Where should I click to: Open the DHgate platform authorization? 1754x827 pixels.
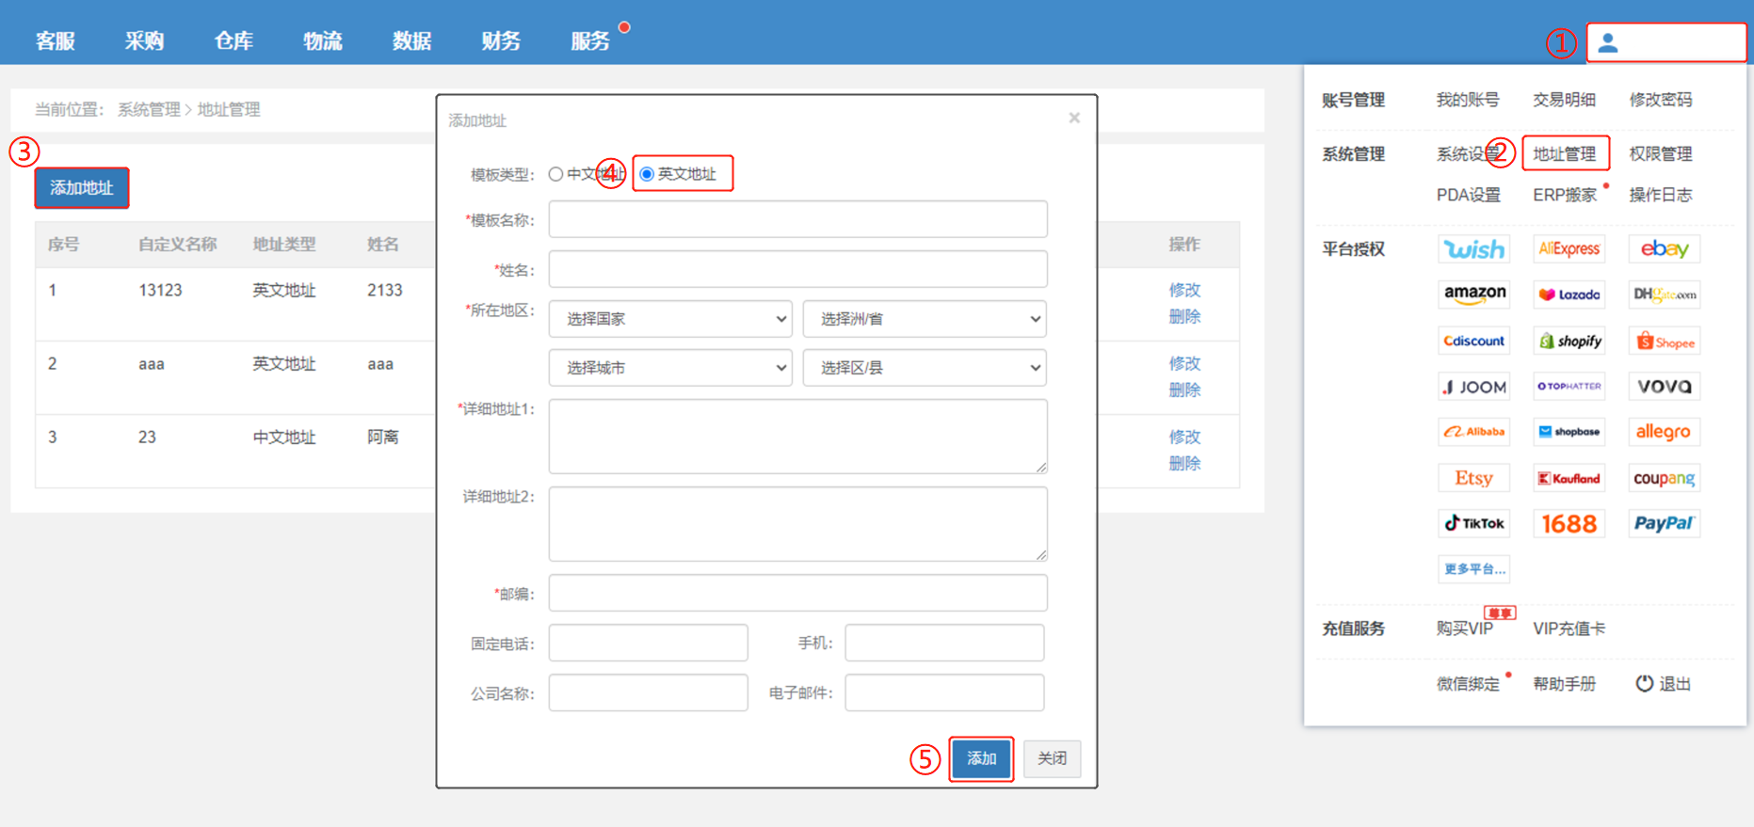pos(1665,294)
